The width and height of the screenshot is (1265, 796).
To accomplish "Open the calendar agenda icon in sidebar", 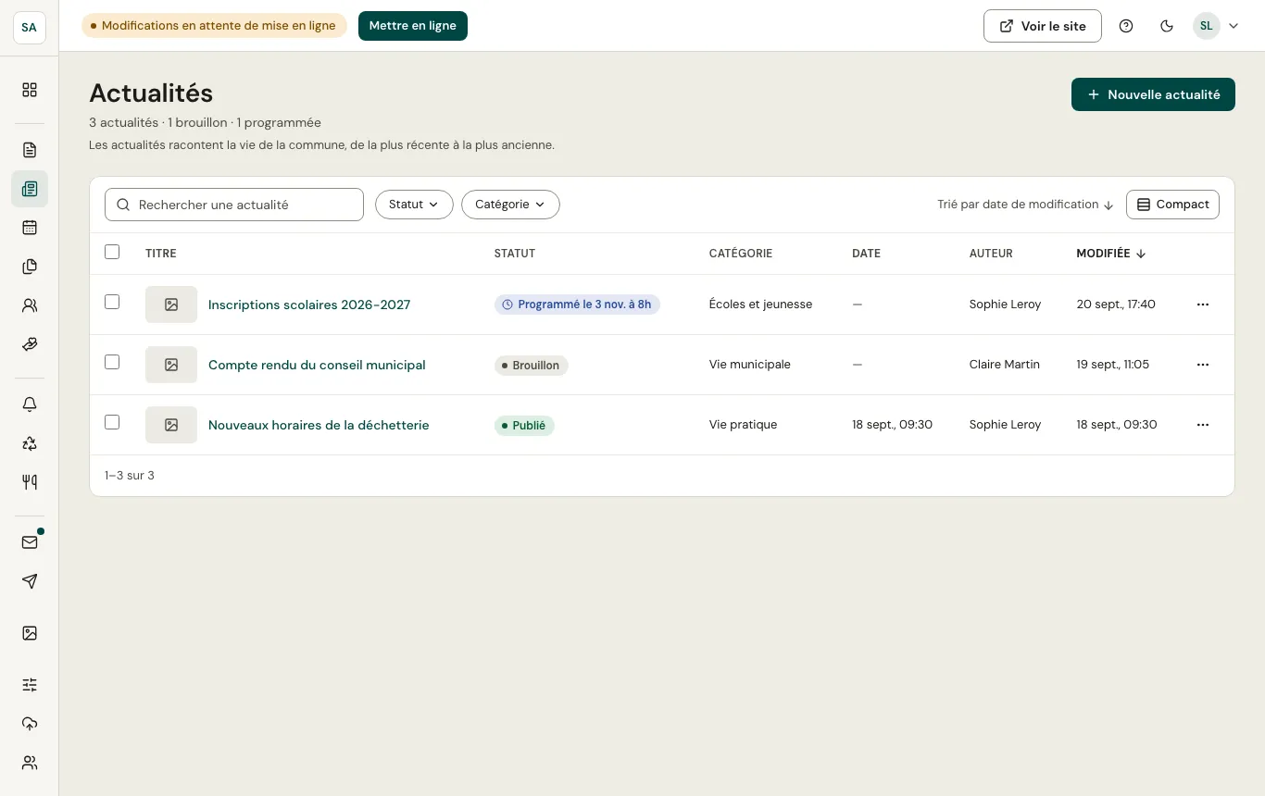I will [x=30, y=228].
